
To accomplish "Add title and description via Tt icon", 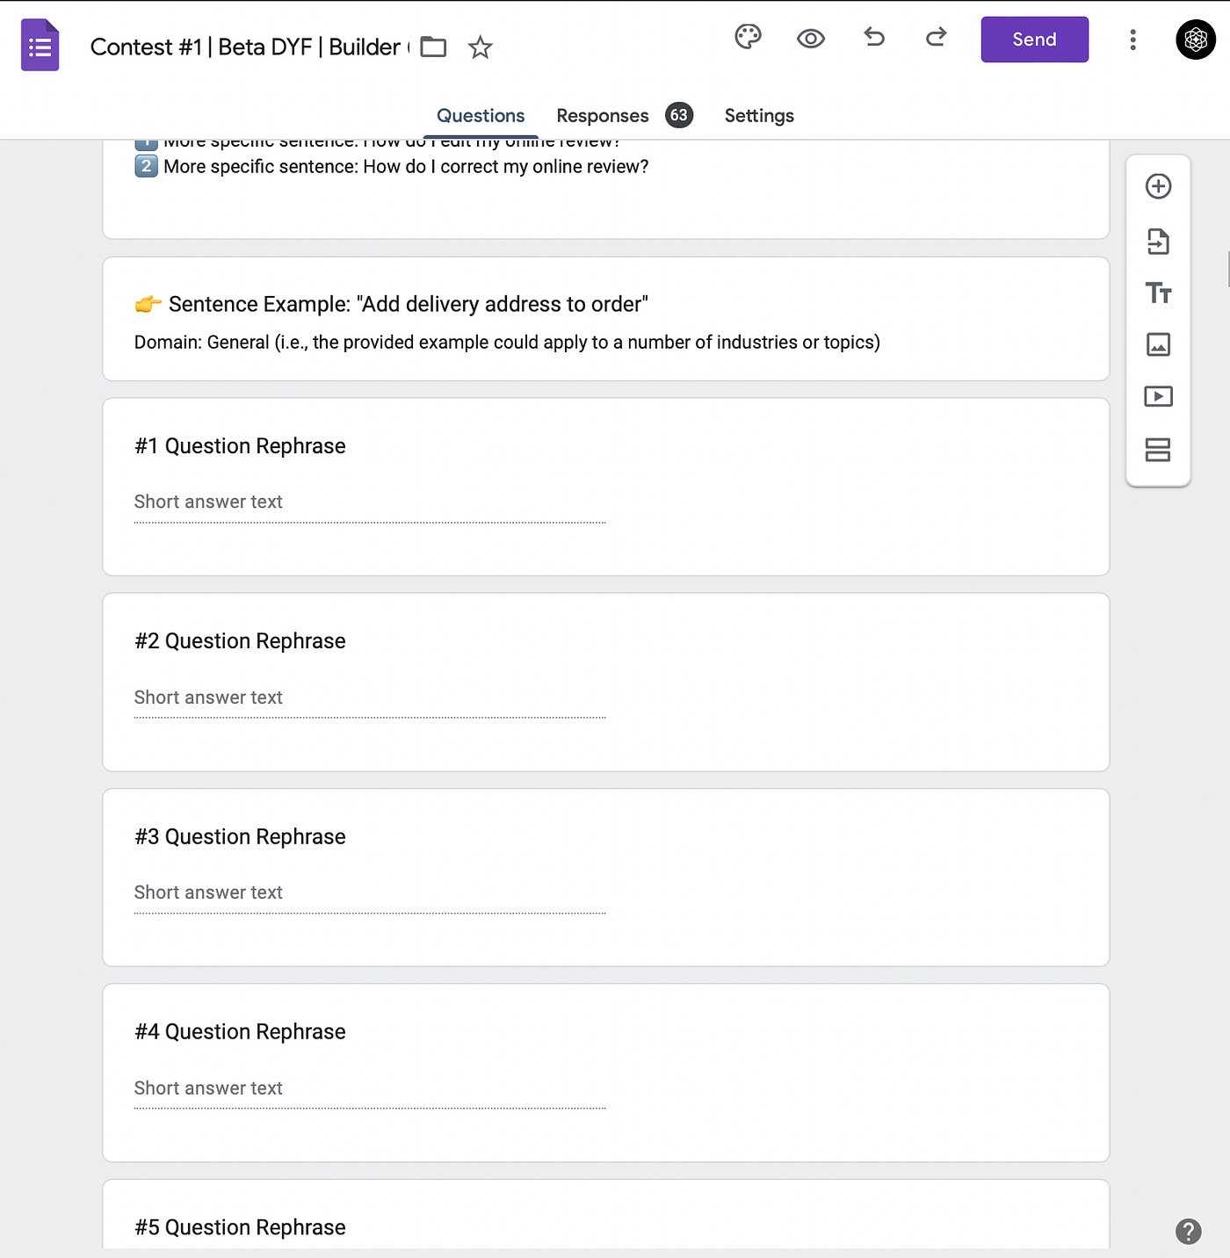I will click(x=1158, y=293).
